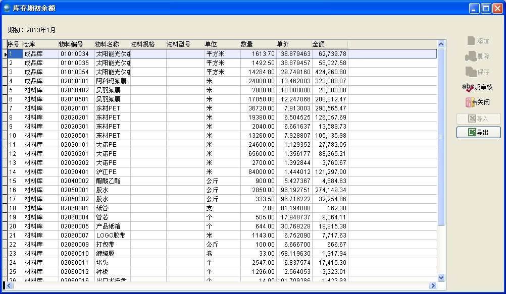Click the 保存 (save) icon button

tap(478, 72)
